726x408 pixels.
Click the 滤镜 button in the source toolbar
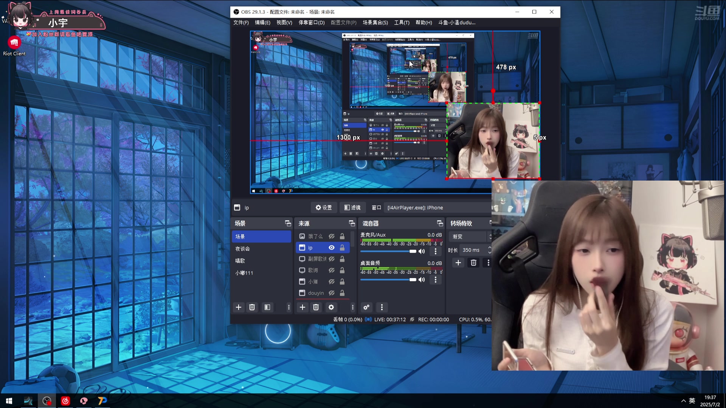[352, 207]
